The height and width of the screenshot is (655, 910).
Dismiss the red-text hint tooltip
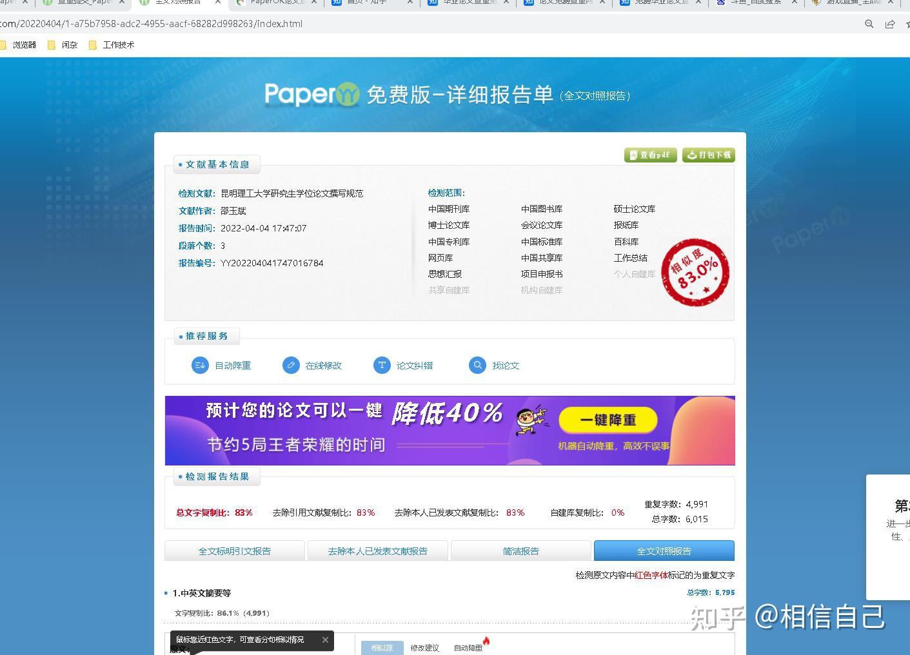pyautogui.click(x=325, y=640)
